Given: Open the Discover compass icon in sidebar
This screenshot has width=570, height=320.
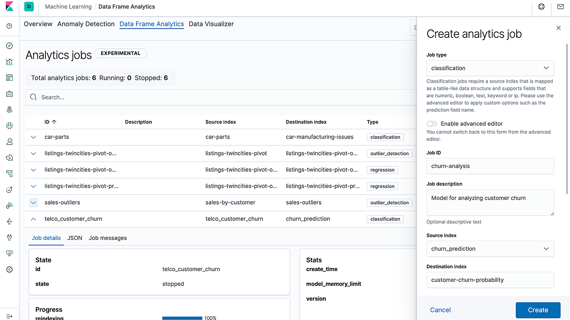Looking at the screenshot, I should 9,46.
